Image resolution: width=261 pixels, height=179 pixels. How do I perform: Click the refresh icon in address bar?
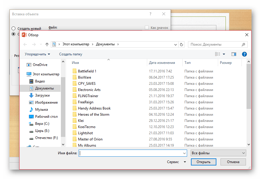pos(181,44)
